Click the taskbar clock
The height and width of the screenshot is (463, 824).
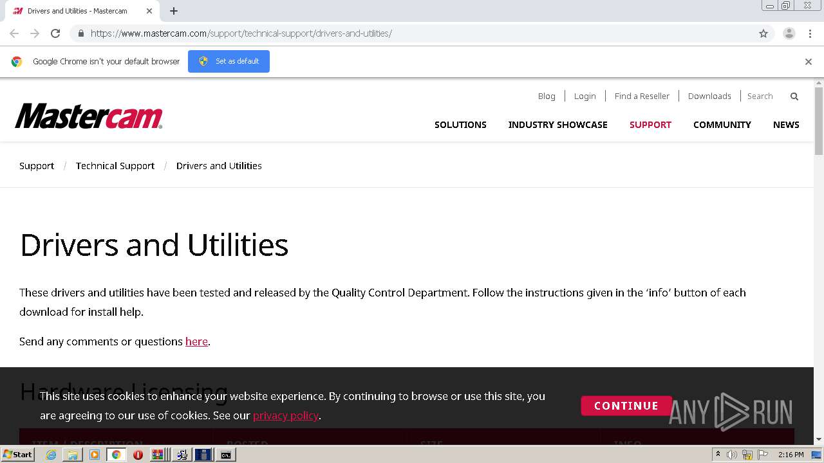[x=791, y=455]
